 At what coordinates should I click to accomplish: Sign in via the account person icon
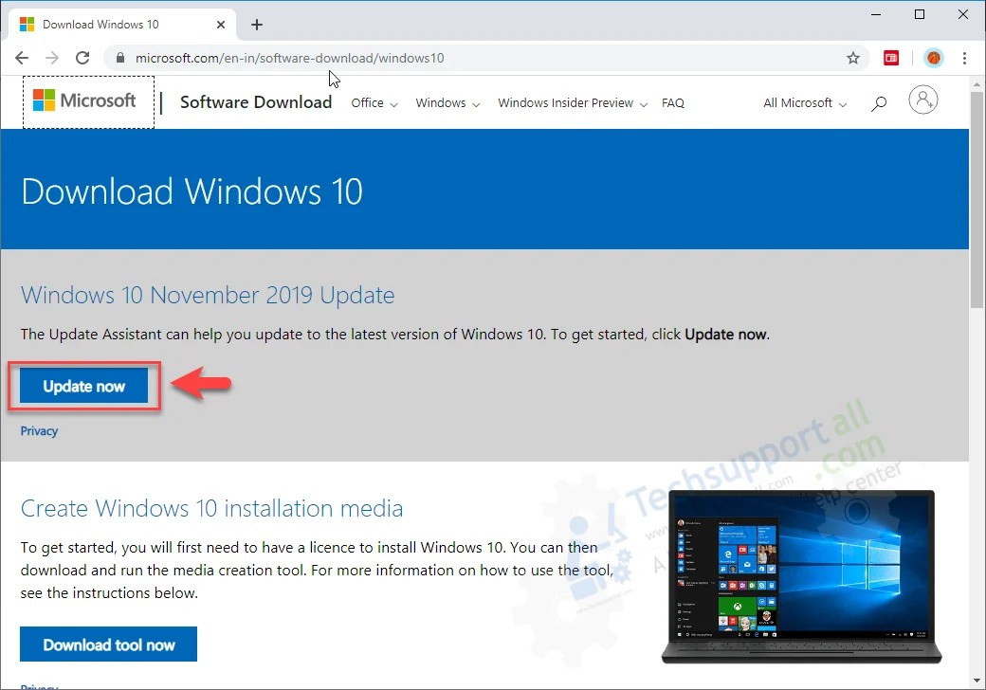[x=923, y=100]
